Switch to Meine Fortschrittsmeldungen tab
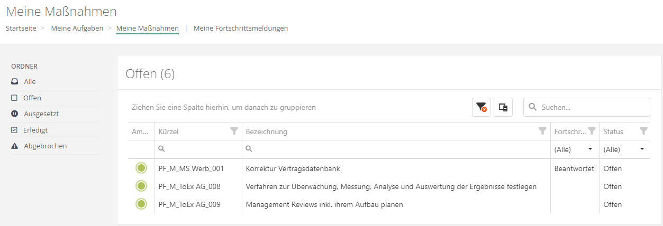This screenshot has height=226, width=663. click(x=241, y=29)
